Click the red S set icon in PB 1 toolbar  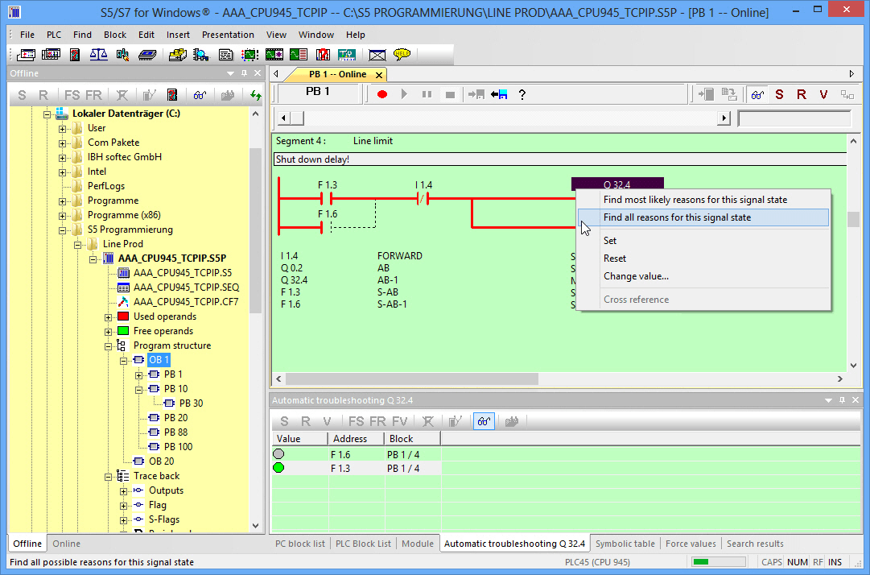tap(779, 95)
